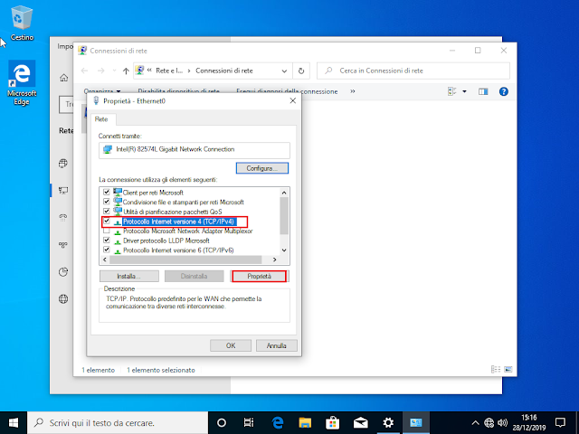Screen dimensions: 579x434
Task: Confirm with OK button
Action: [x=231, y=345]
